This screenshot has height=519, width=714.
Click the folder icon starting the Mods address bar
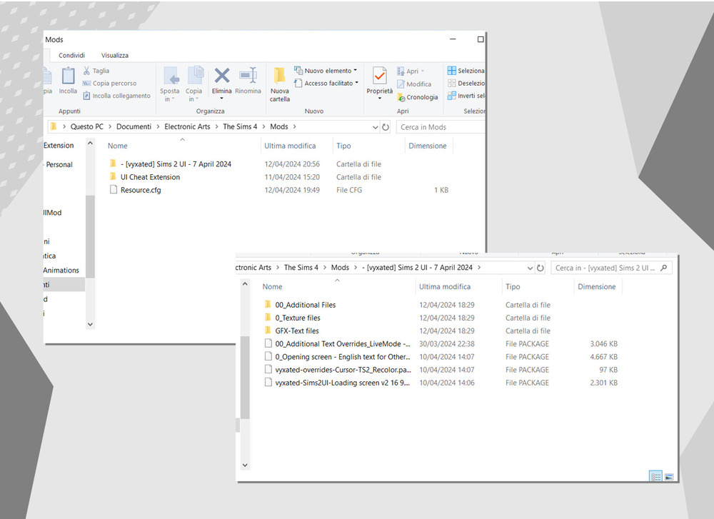(x=54, y=126)
